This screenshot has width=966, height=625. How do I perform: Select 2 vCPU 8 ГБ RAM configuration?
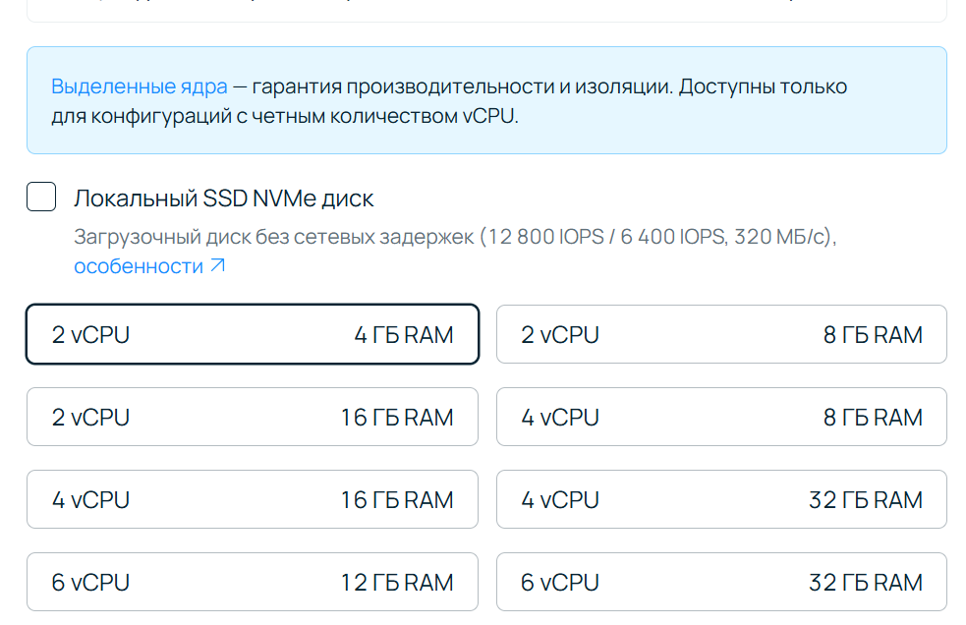tap(721, 334)
